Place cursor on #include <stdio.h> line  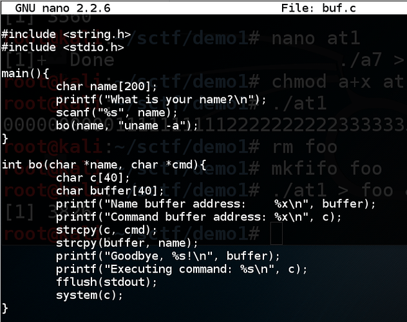(62, 48)
